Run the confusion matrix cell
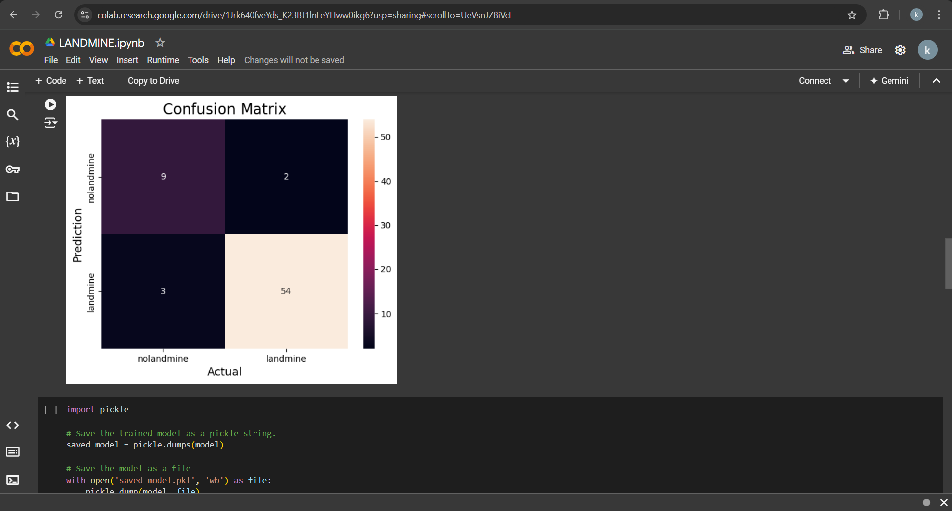Viewport: 952px width, 511px height. click(x=50, y=104)
